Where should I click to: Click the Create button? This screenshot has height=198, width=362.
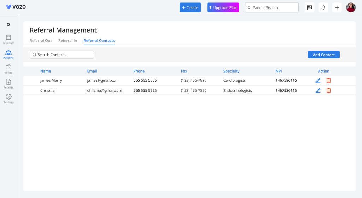pyautogui.click(x=190, y=7)
